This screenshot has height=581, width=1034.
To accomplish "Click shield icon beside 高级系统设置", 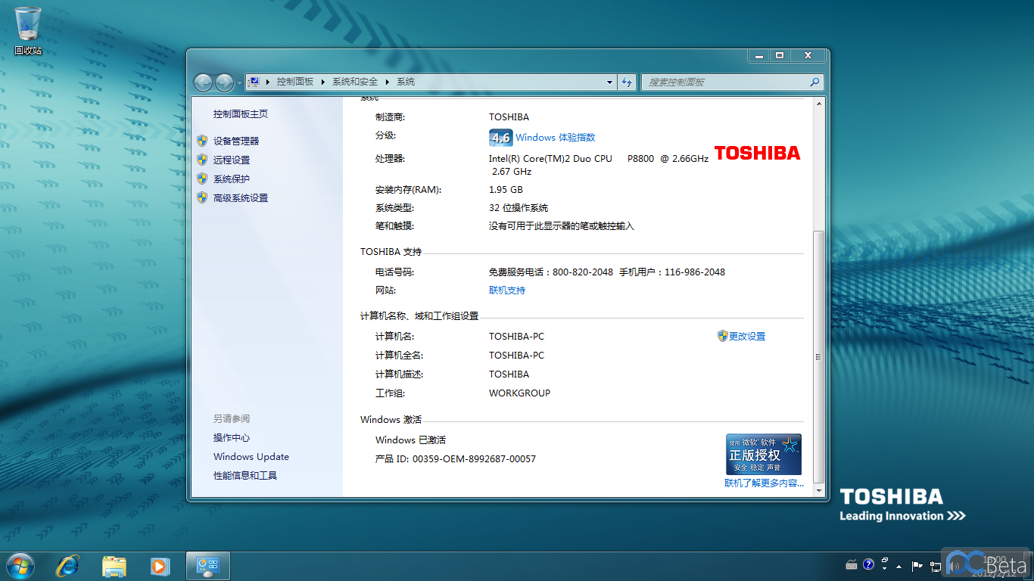I will point(202,197).
